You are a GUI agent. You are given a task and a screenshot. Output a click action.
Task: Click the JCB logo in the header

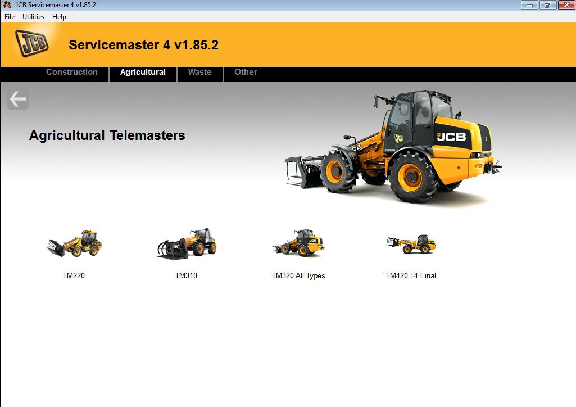tap(31, 43)
